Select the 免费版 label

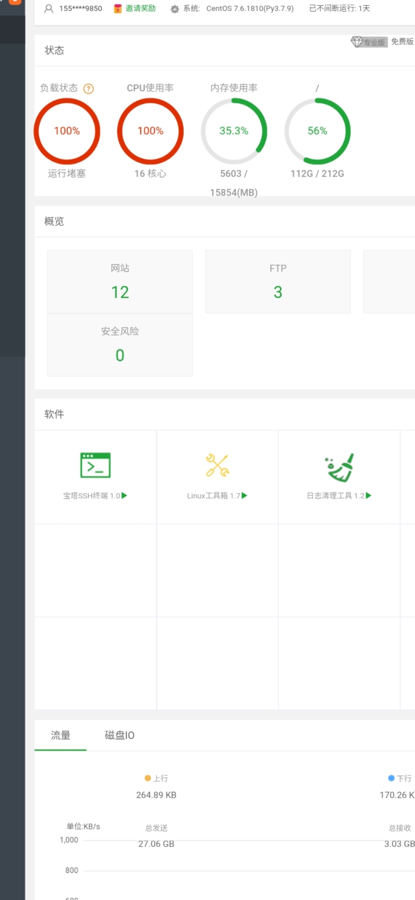(402, 42)
